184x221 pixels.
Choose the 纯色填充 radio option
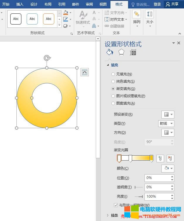(x=113, y=81)
